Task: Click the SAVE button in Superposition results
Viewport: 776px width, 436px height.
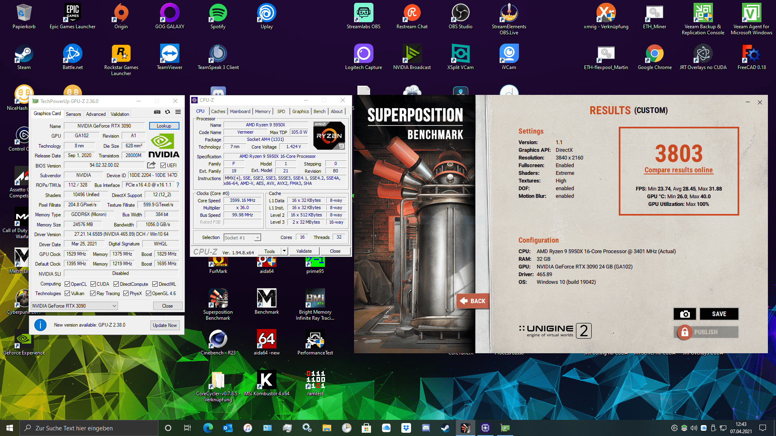Action: click(719, 314)
